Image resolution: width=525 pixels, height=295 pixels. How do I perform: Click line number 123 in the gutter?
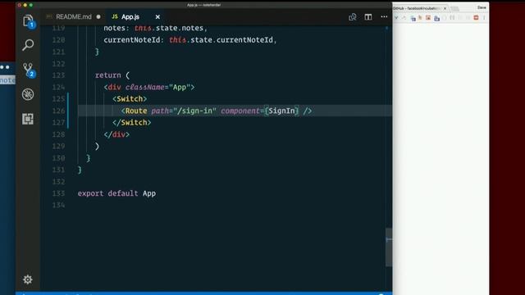pyautogui.click(x=58, y=75)
